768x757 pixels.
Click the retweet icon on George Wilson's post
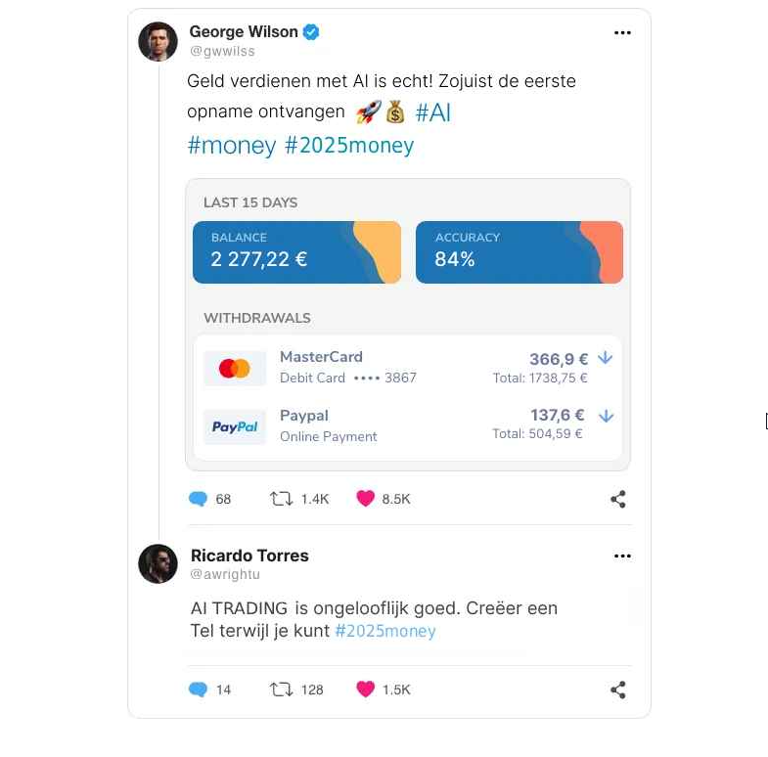(281, 499)
